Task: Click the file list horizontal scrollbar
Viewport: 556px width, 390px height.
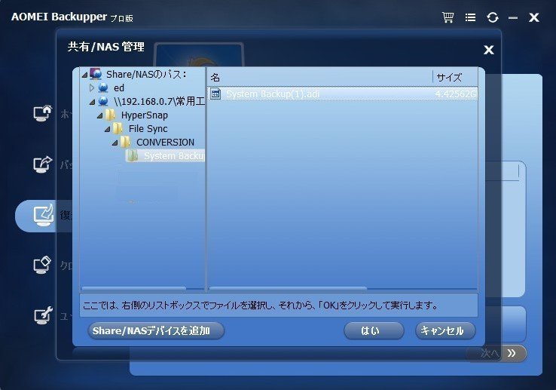Action: point(288,288)
